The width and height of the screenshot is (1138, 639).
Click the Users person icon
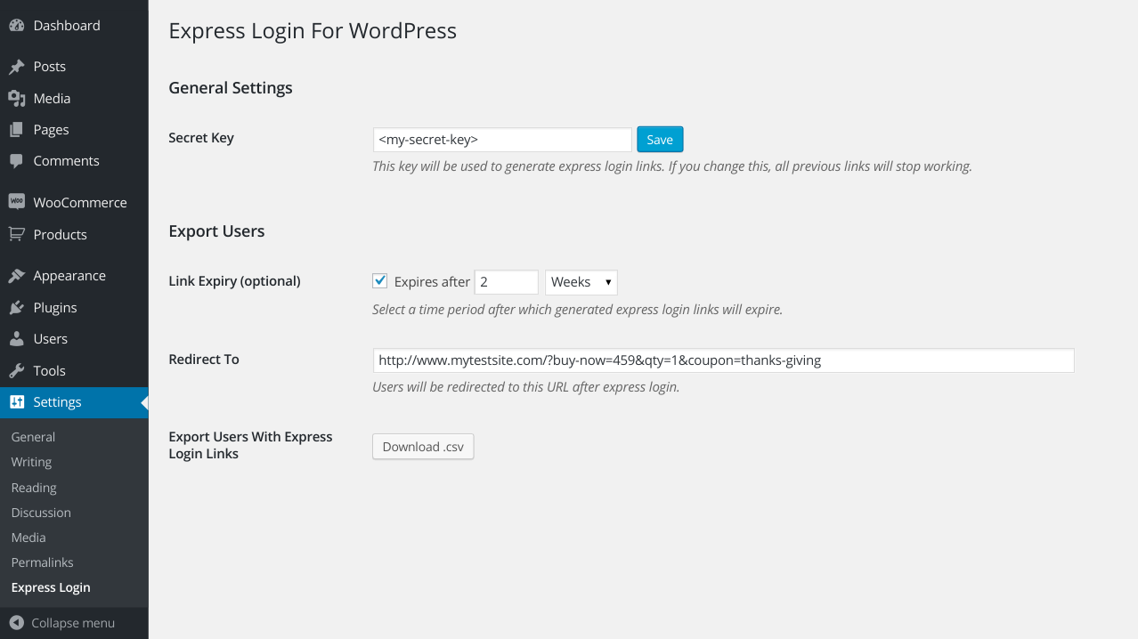click(16, 339)
